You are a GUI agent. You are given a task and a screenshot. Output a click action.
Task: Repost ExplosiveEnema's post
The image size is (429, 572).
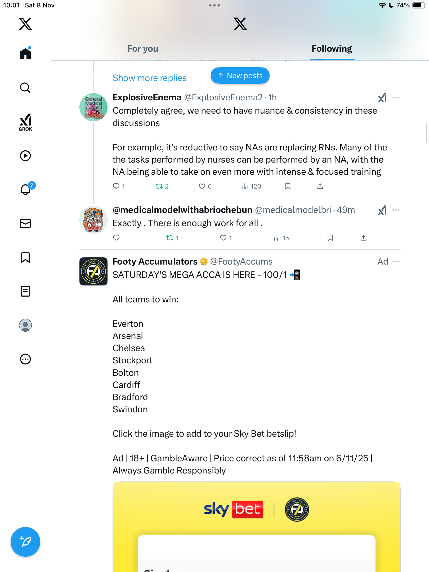coord(159,186)
